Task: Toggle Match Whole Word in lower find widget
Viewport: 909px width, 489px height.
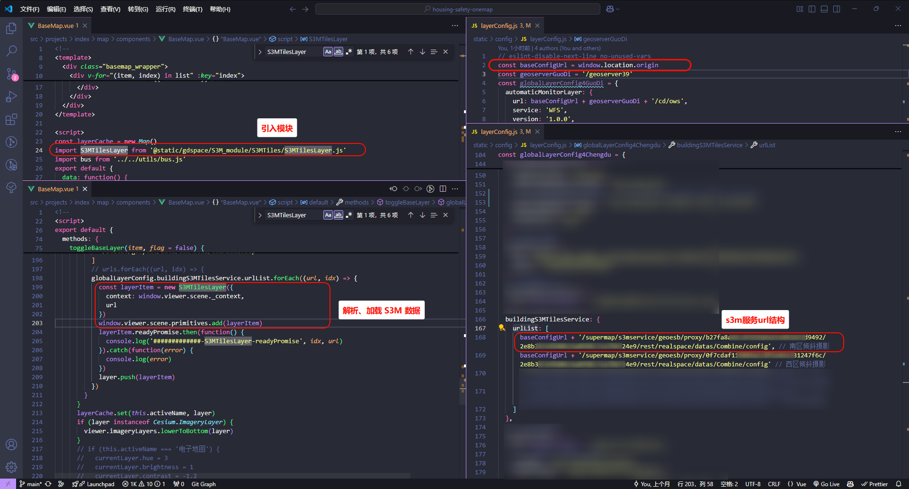Action: tap(338, 215)
